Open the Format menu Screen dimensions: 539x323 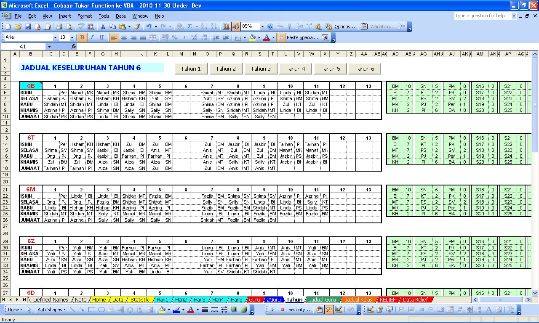84,16
